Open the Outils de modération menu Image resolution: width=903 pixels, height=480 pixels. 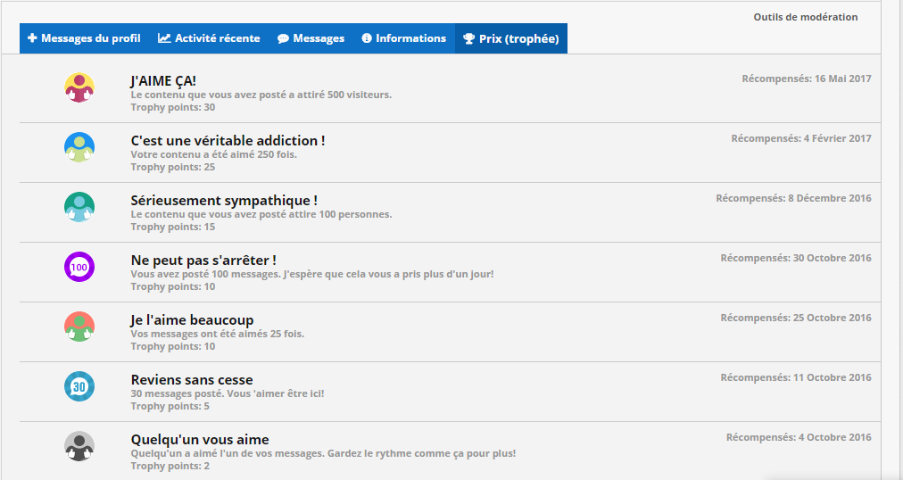tap(805, 17)
